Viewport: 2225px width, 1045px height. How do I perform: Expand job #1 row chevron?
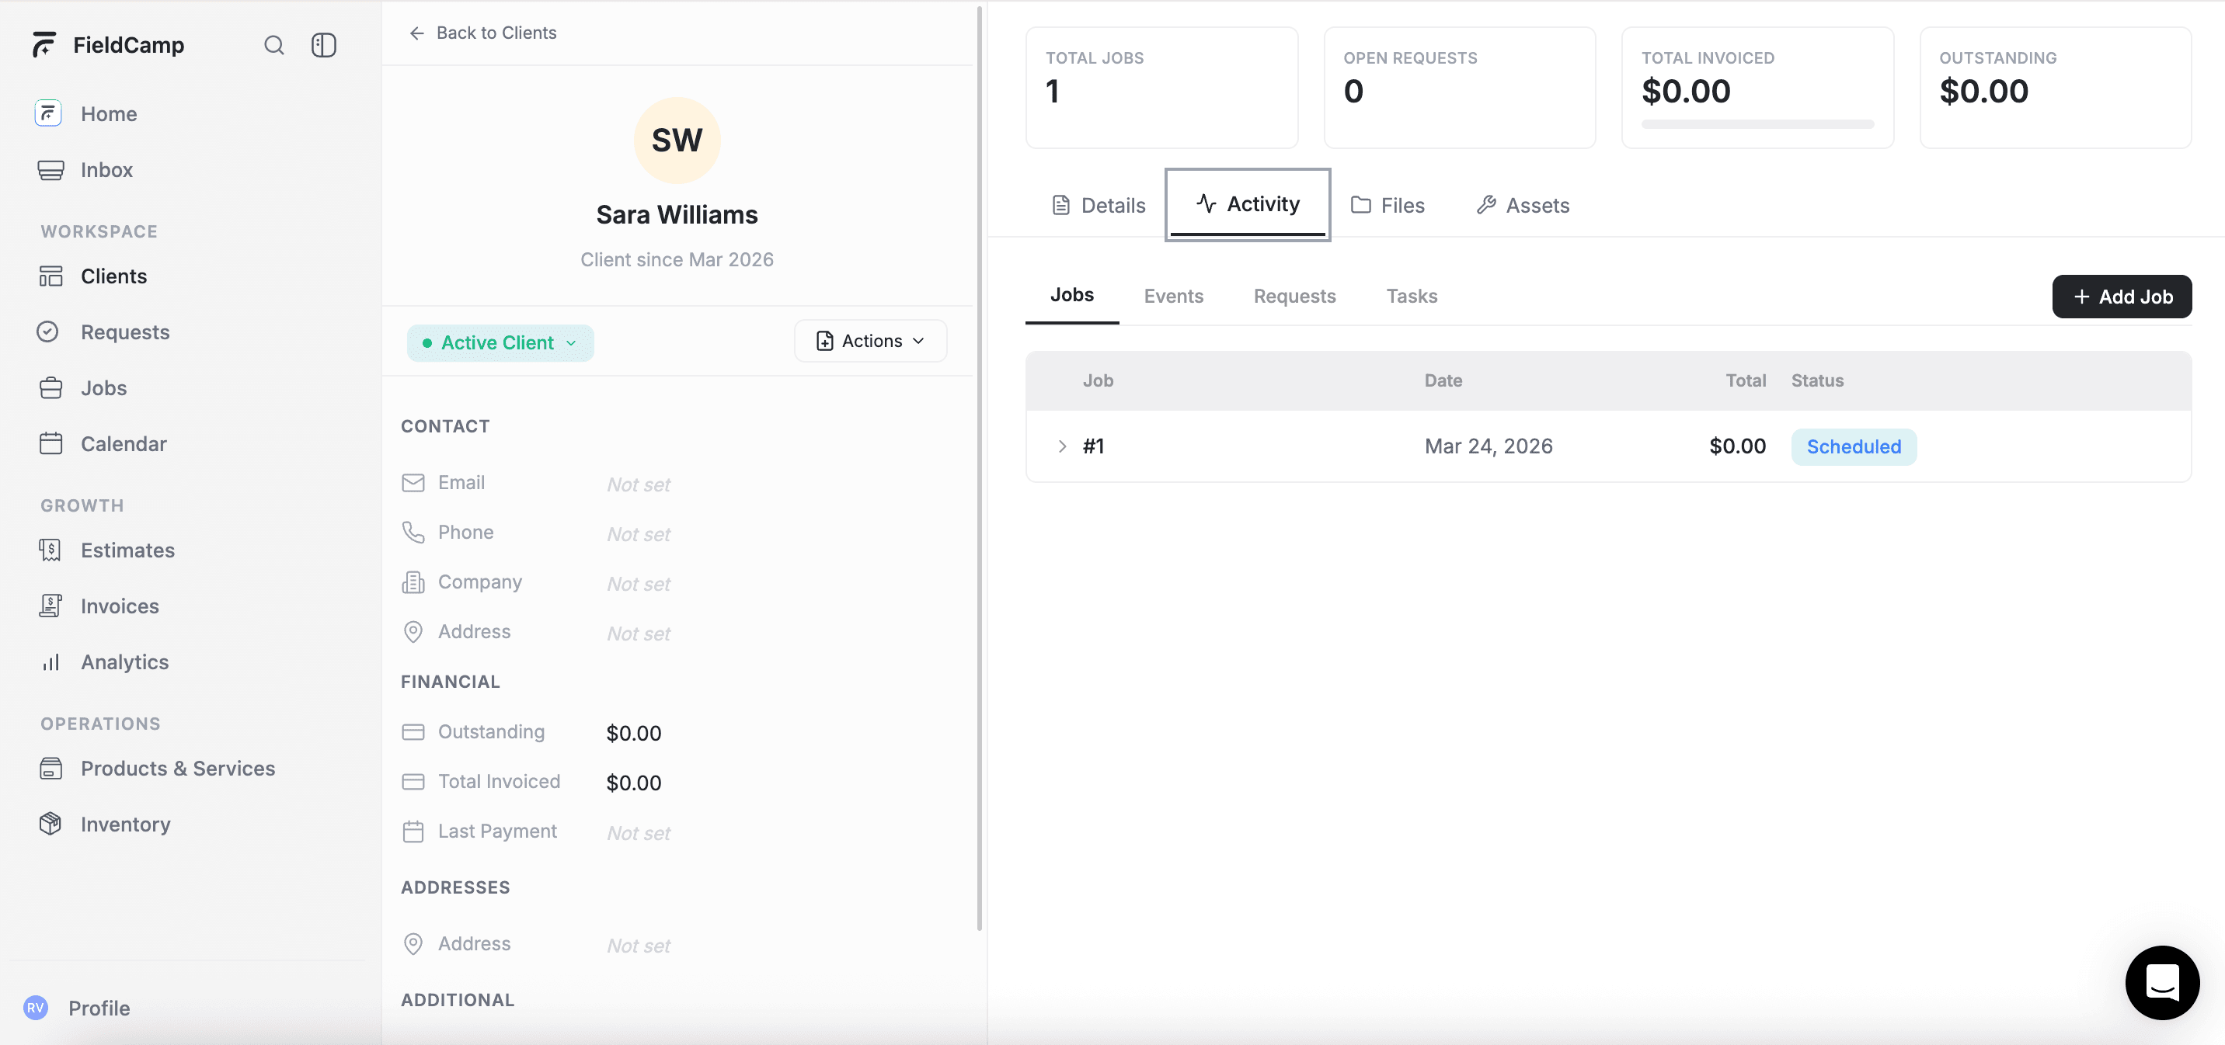click(x=1061, y=446)
